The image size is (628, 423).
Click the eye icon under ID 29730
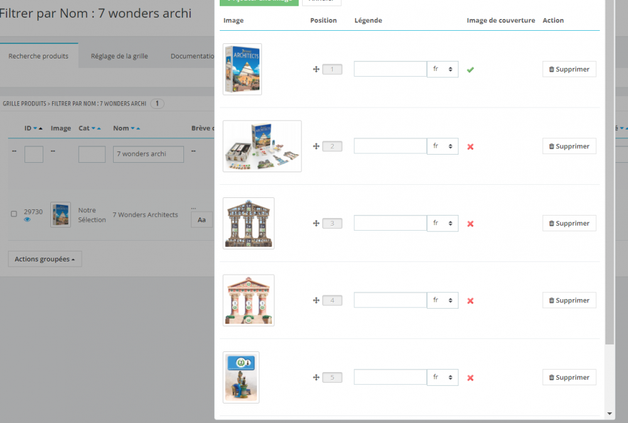click(27, 220)
